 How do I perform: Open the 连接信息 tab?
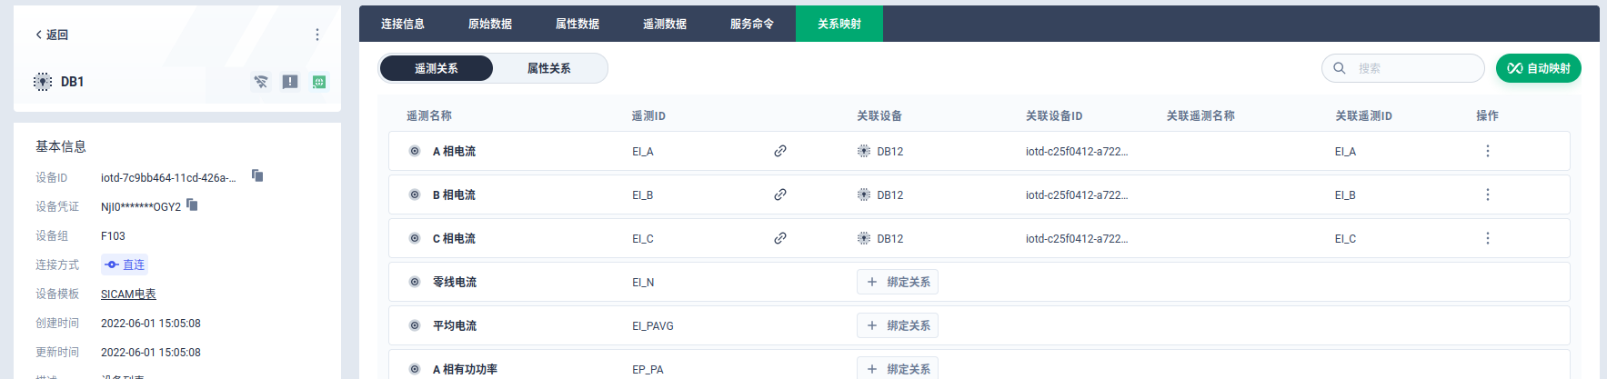[x=402, y=24]
